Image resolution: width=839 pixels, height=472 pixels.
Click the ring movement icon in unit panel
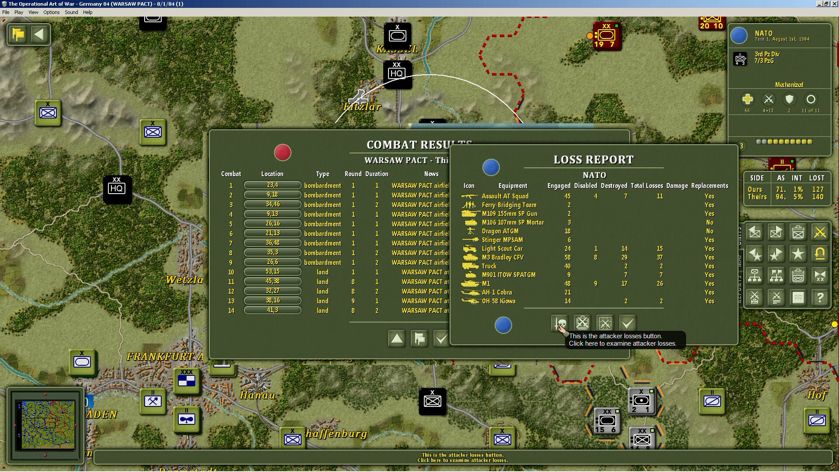[x=811, y=99]
